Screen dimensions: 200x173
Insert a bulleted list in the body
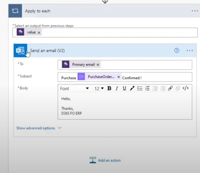pyautogui.click(x=140, y=88)
